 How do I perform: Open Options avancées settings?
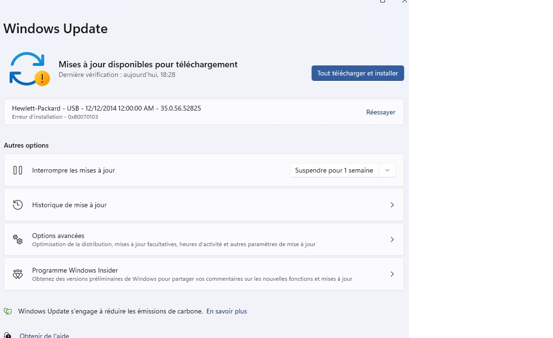[x=204, y=239]
